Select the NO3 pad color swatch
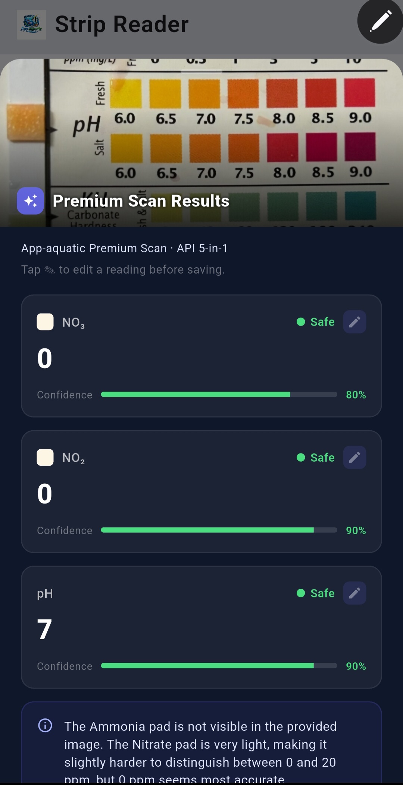Viewport: 403px width, 785px height. (45, 321)
